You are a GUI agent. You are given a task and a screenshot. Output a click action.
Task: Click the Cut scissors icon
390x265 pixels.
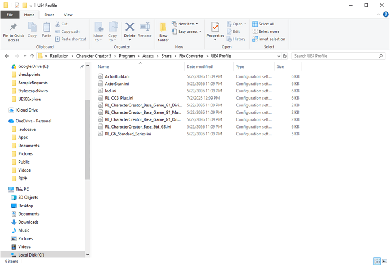[58, 24]
